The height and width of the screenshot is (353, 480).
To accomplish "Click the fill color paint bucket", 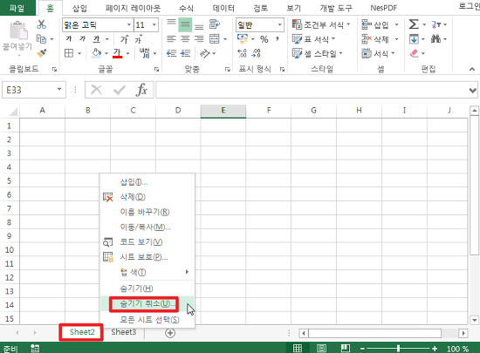I will tap(96, 53).
